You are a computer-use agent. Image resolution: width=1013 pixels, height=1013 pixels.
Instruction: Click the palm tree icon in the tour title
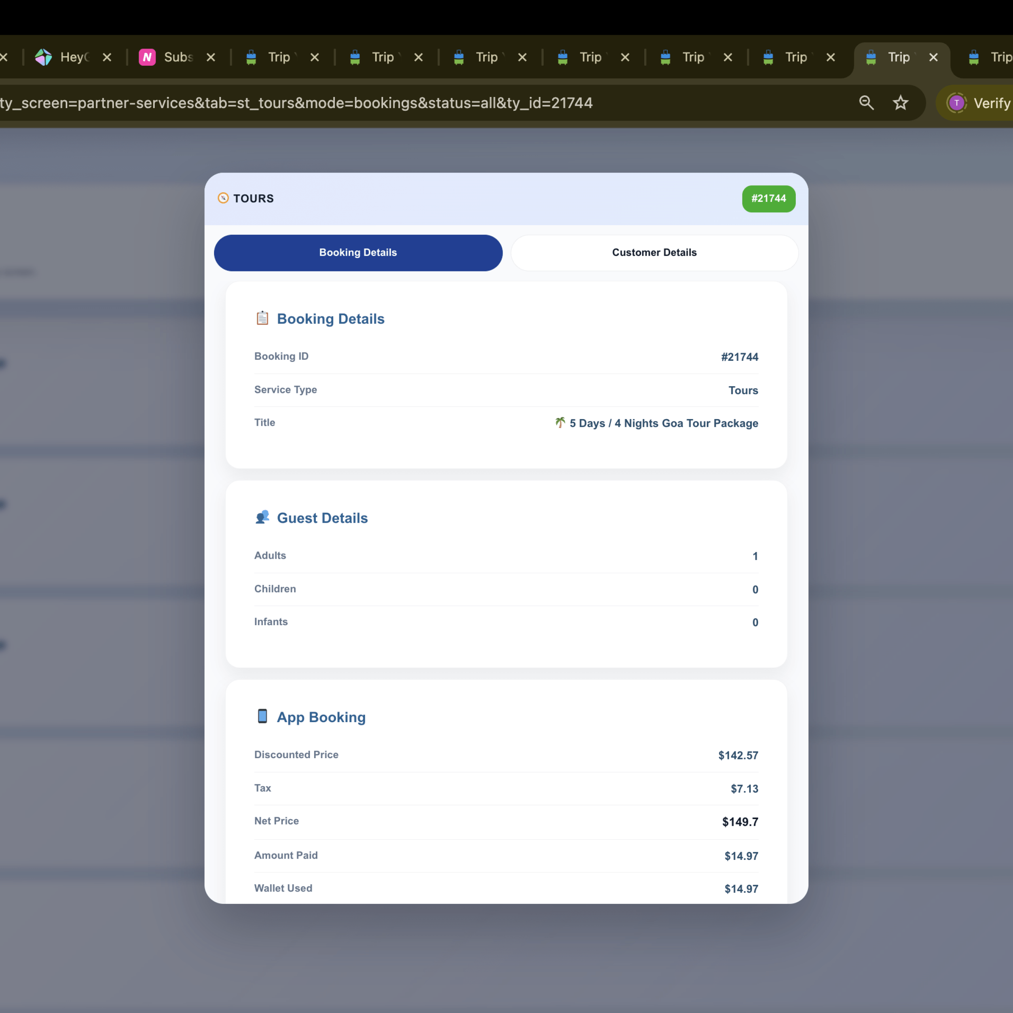[560, 423]
